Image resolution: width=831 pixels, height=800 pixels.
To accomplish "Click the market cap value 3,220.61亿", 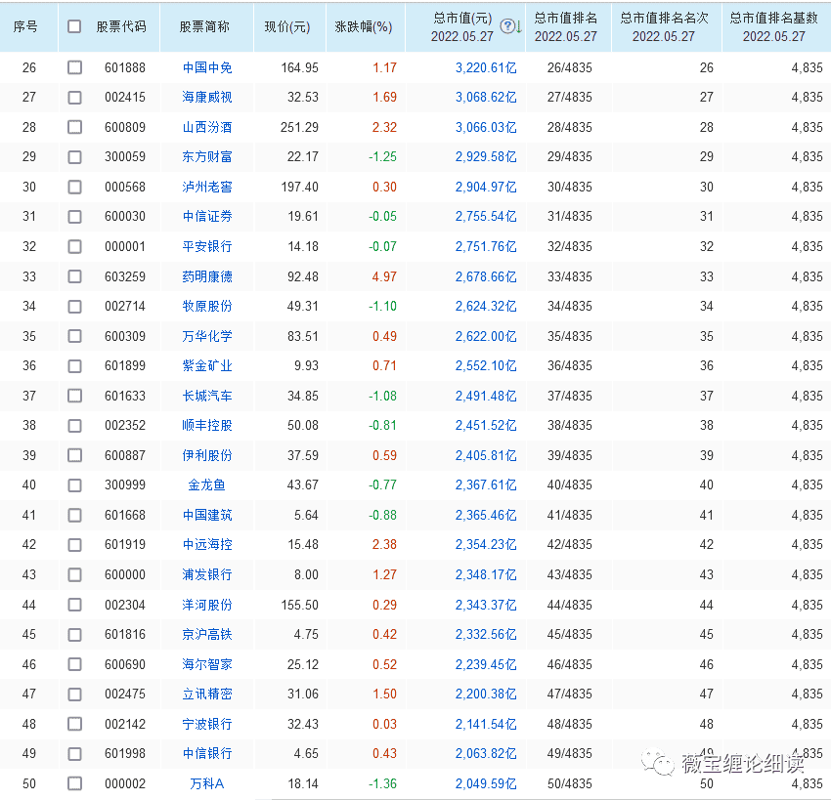I will pyautogui.click(x=486, y=67).
